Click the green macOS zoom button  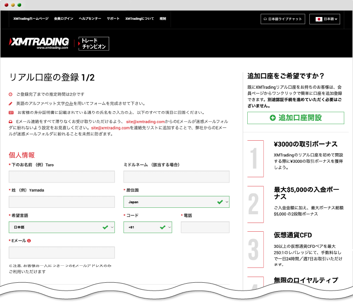(x=19, y=5)
